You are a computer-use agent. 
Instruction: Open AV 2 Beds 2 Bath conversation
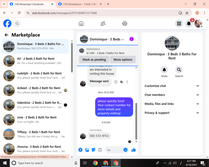coord(35,61)
